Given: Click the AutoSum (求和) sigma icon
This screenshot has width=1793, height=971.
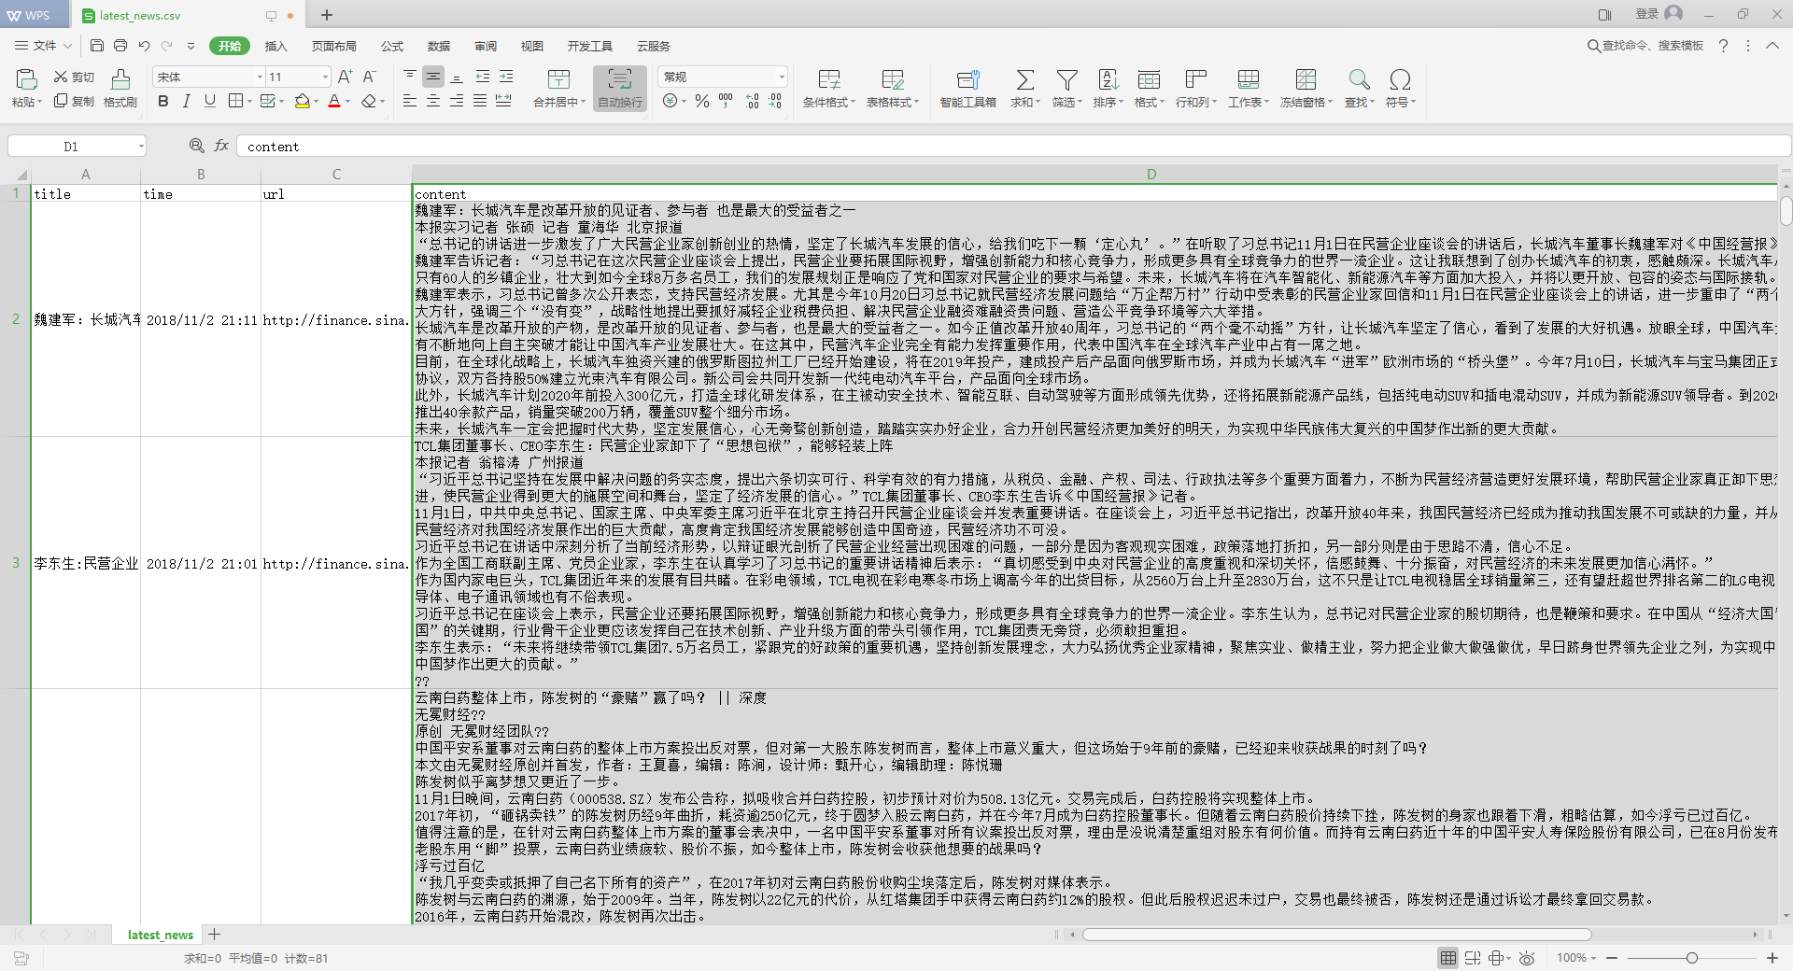Looking at the screenshot, I should pyautogui.click(x=1024, y=79).
